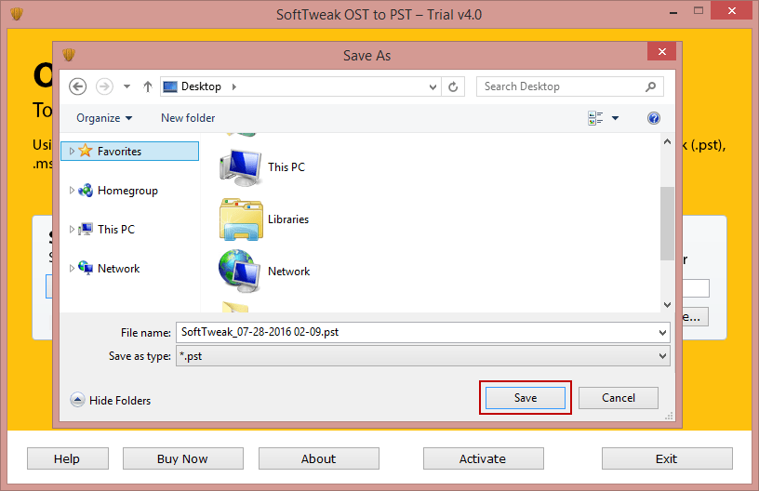Open the view options dropdown arrow

615,118
